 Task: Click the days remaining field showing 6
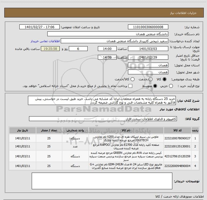(x=78, y=49)
